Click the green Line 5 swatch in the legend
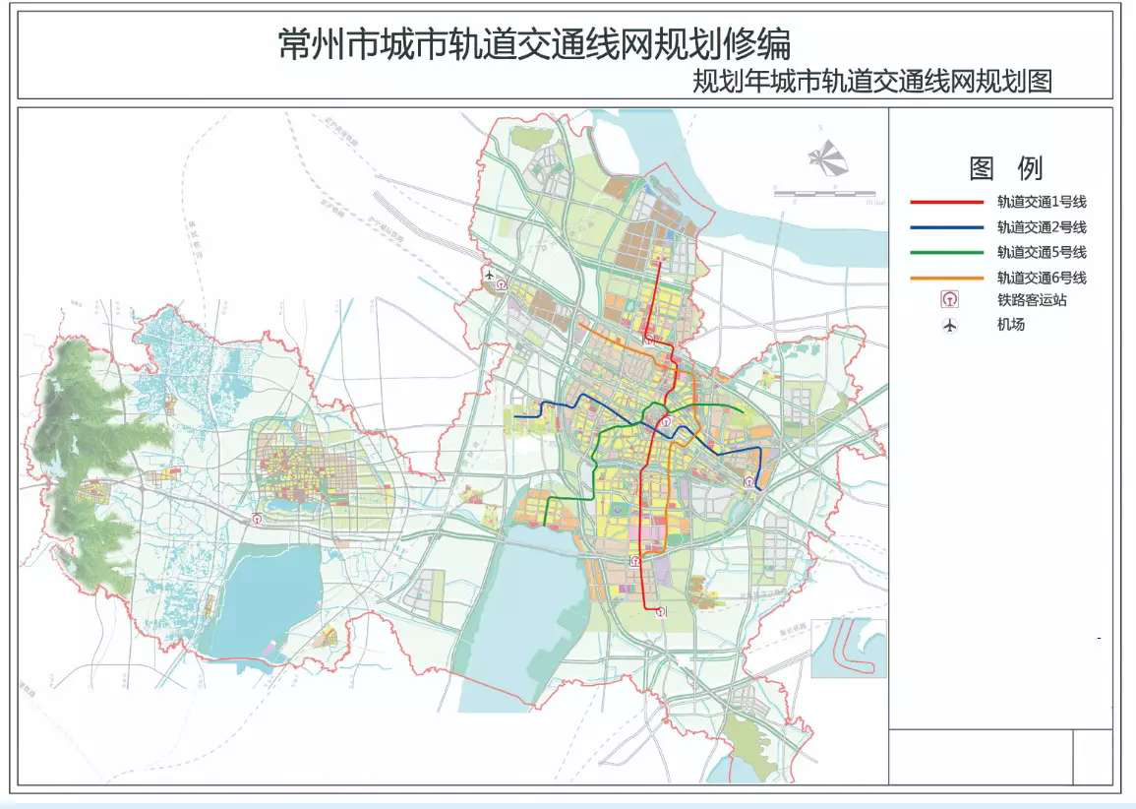The image size is (1136, 809). pyautogui.click(x=946, y=252)
